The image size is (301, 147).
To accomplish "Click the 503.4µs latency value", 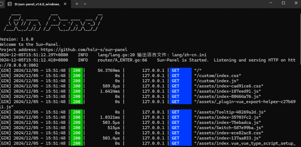I will 111,138.
